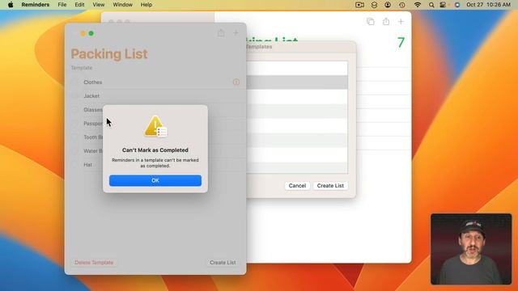Open the Window menu

click(122, 5)
